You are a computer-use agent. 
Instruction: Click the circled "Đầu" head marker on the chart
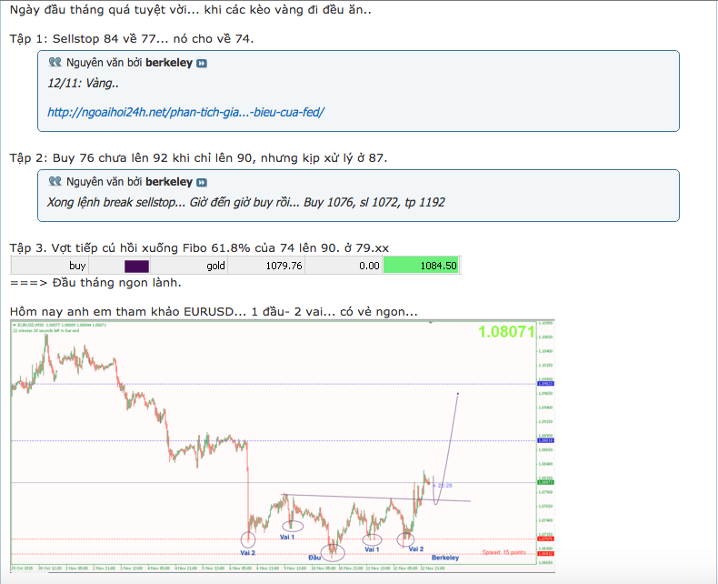pyautogui.click(x=332, y=549)
